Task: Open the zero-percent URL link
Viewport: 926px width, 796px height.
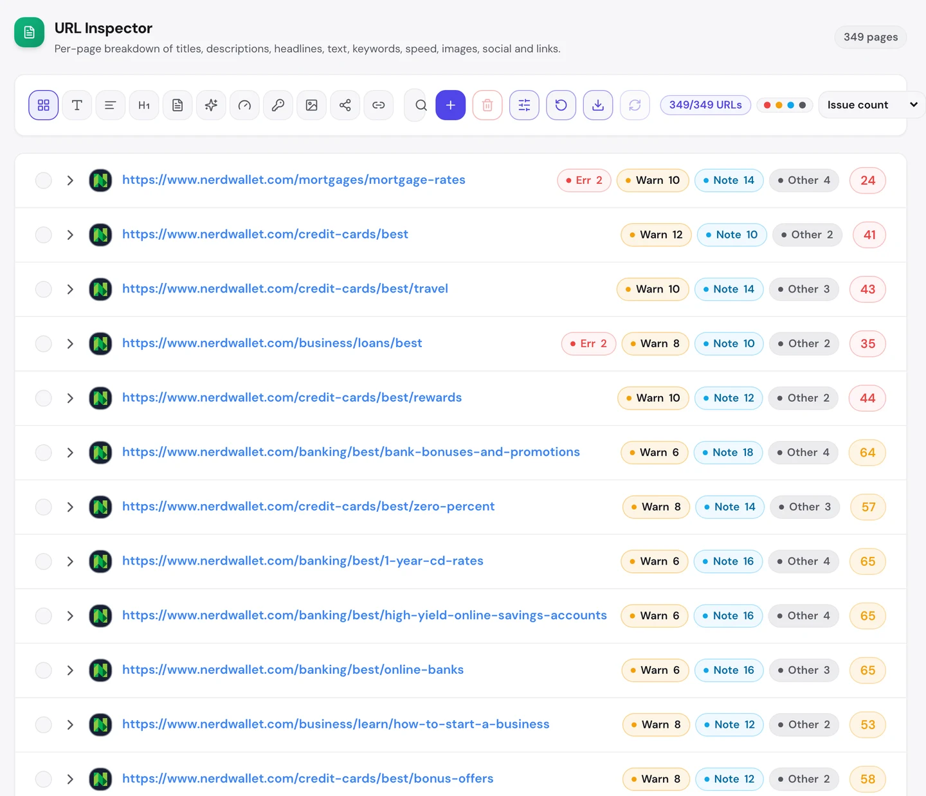Action: click(x=308, y=506)
